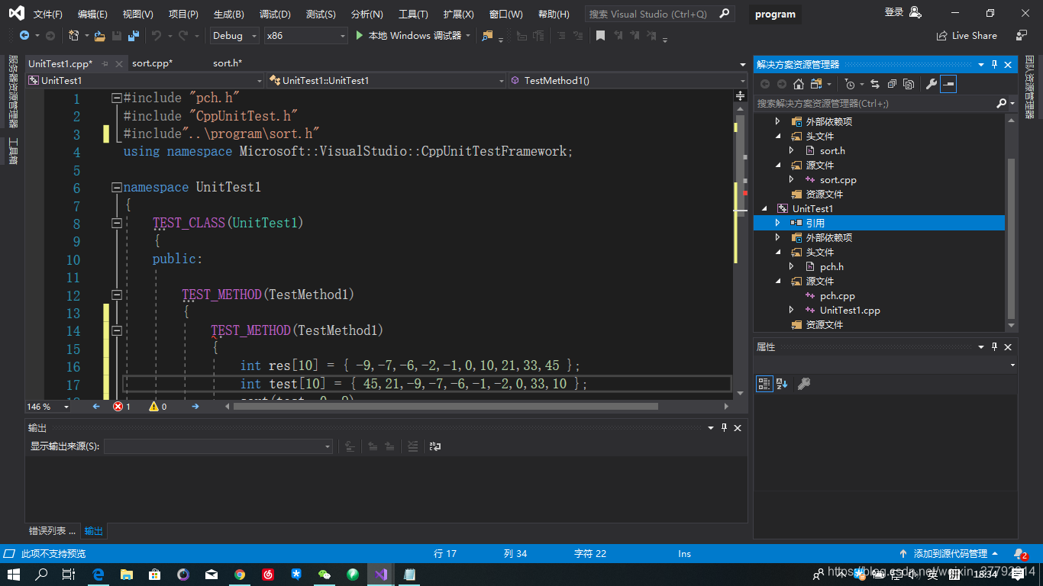Sort properties alphabetically
The height and width of the screenshot is (586, 1043).
click(x=782, y=384)
